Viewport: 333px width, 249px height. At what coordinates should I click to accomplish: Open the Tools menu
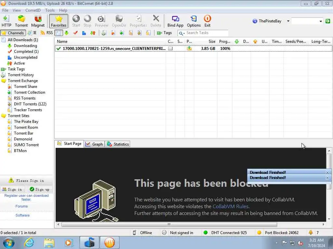(50, 10)
